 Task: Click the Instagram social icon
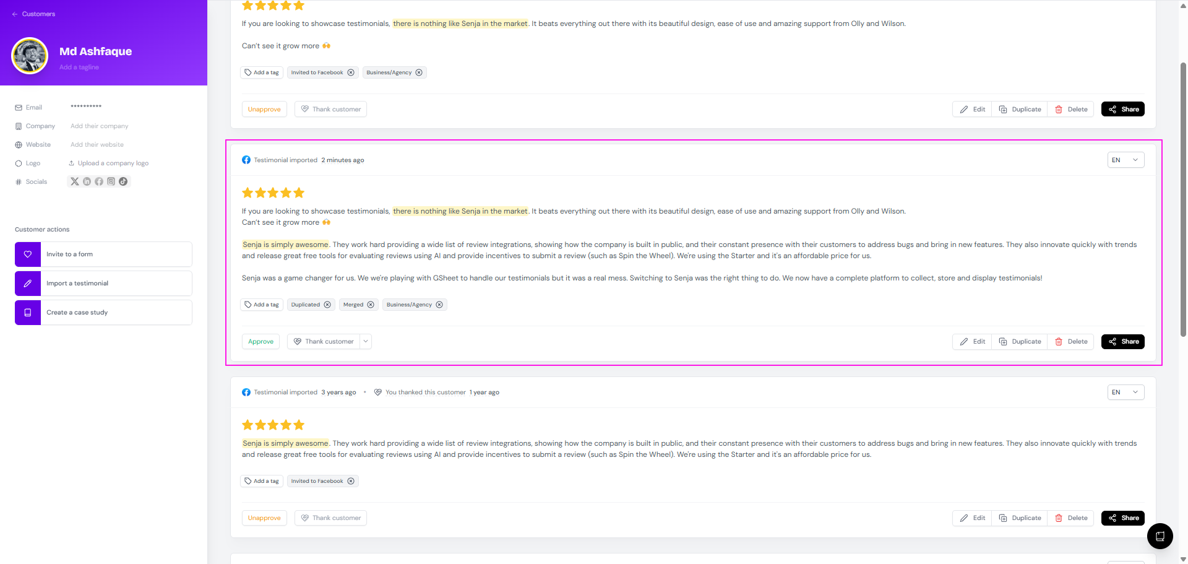click(x=111, y=181)
